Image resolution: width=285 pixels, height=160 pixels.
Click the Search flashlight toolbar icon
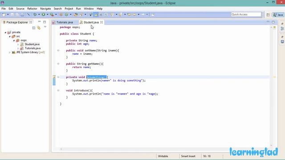(81, 15)
